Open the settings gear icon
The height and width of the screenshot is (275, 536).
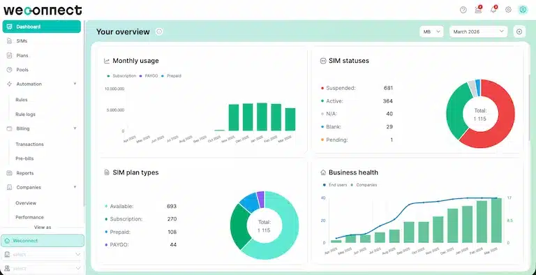[x=508, y=10]
